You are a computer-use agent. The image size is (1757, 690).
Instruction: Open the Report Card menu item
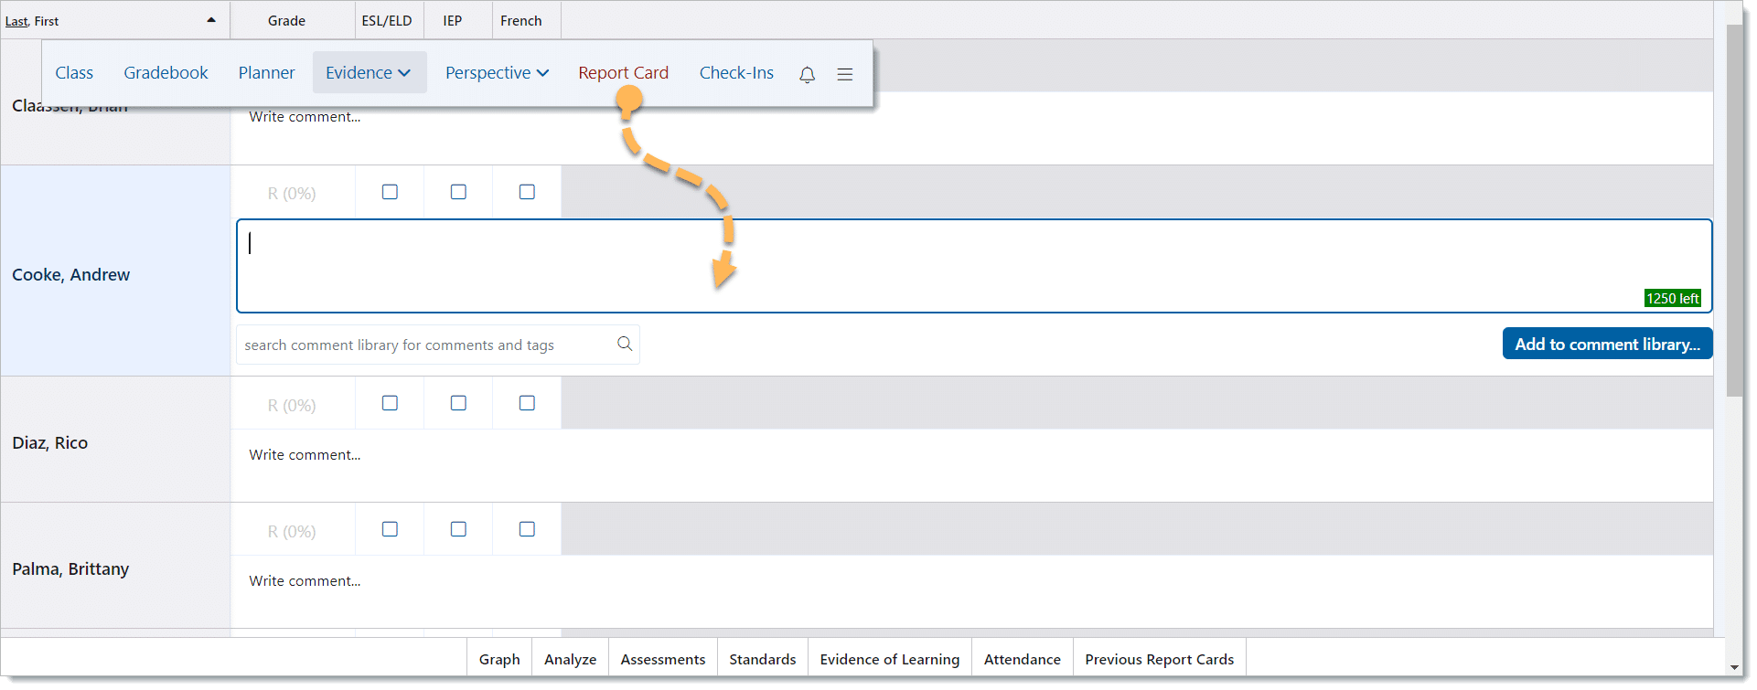pyautogui.click(x=623, y=73)
